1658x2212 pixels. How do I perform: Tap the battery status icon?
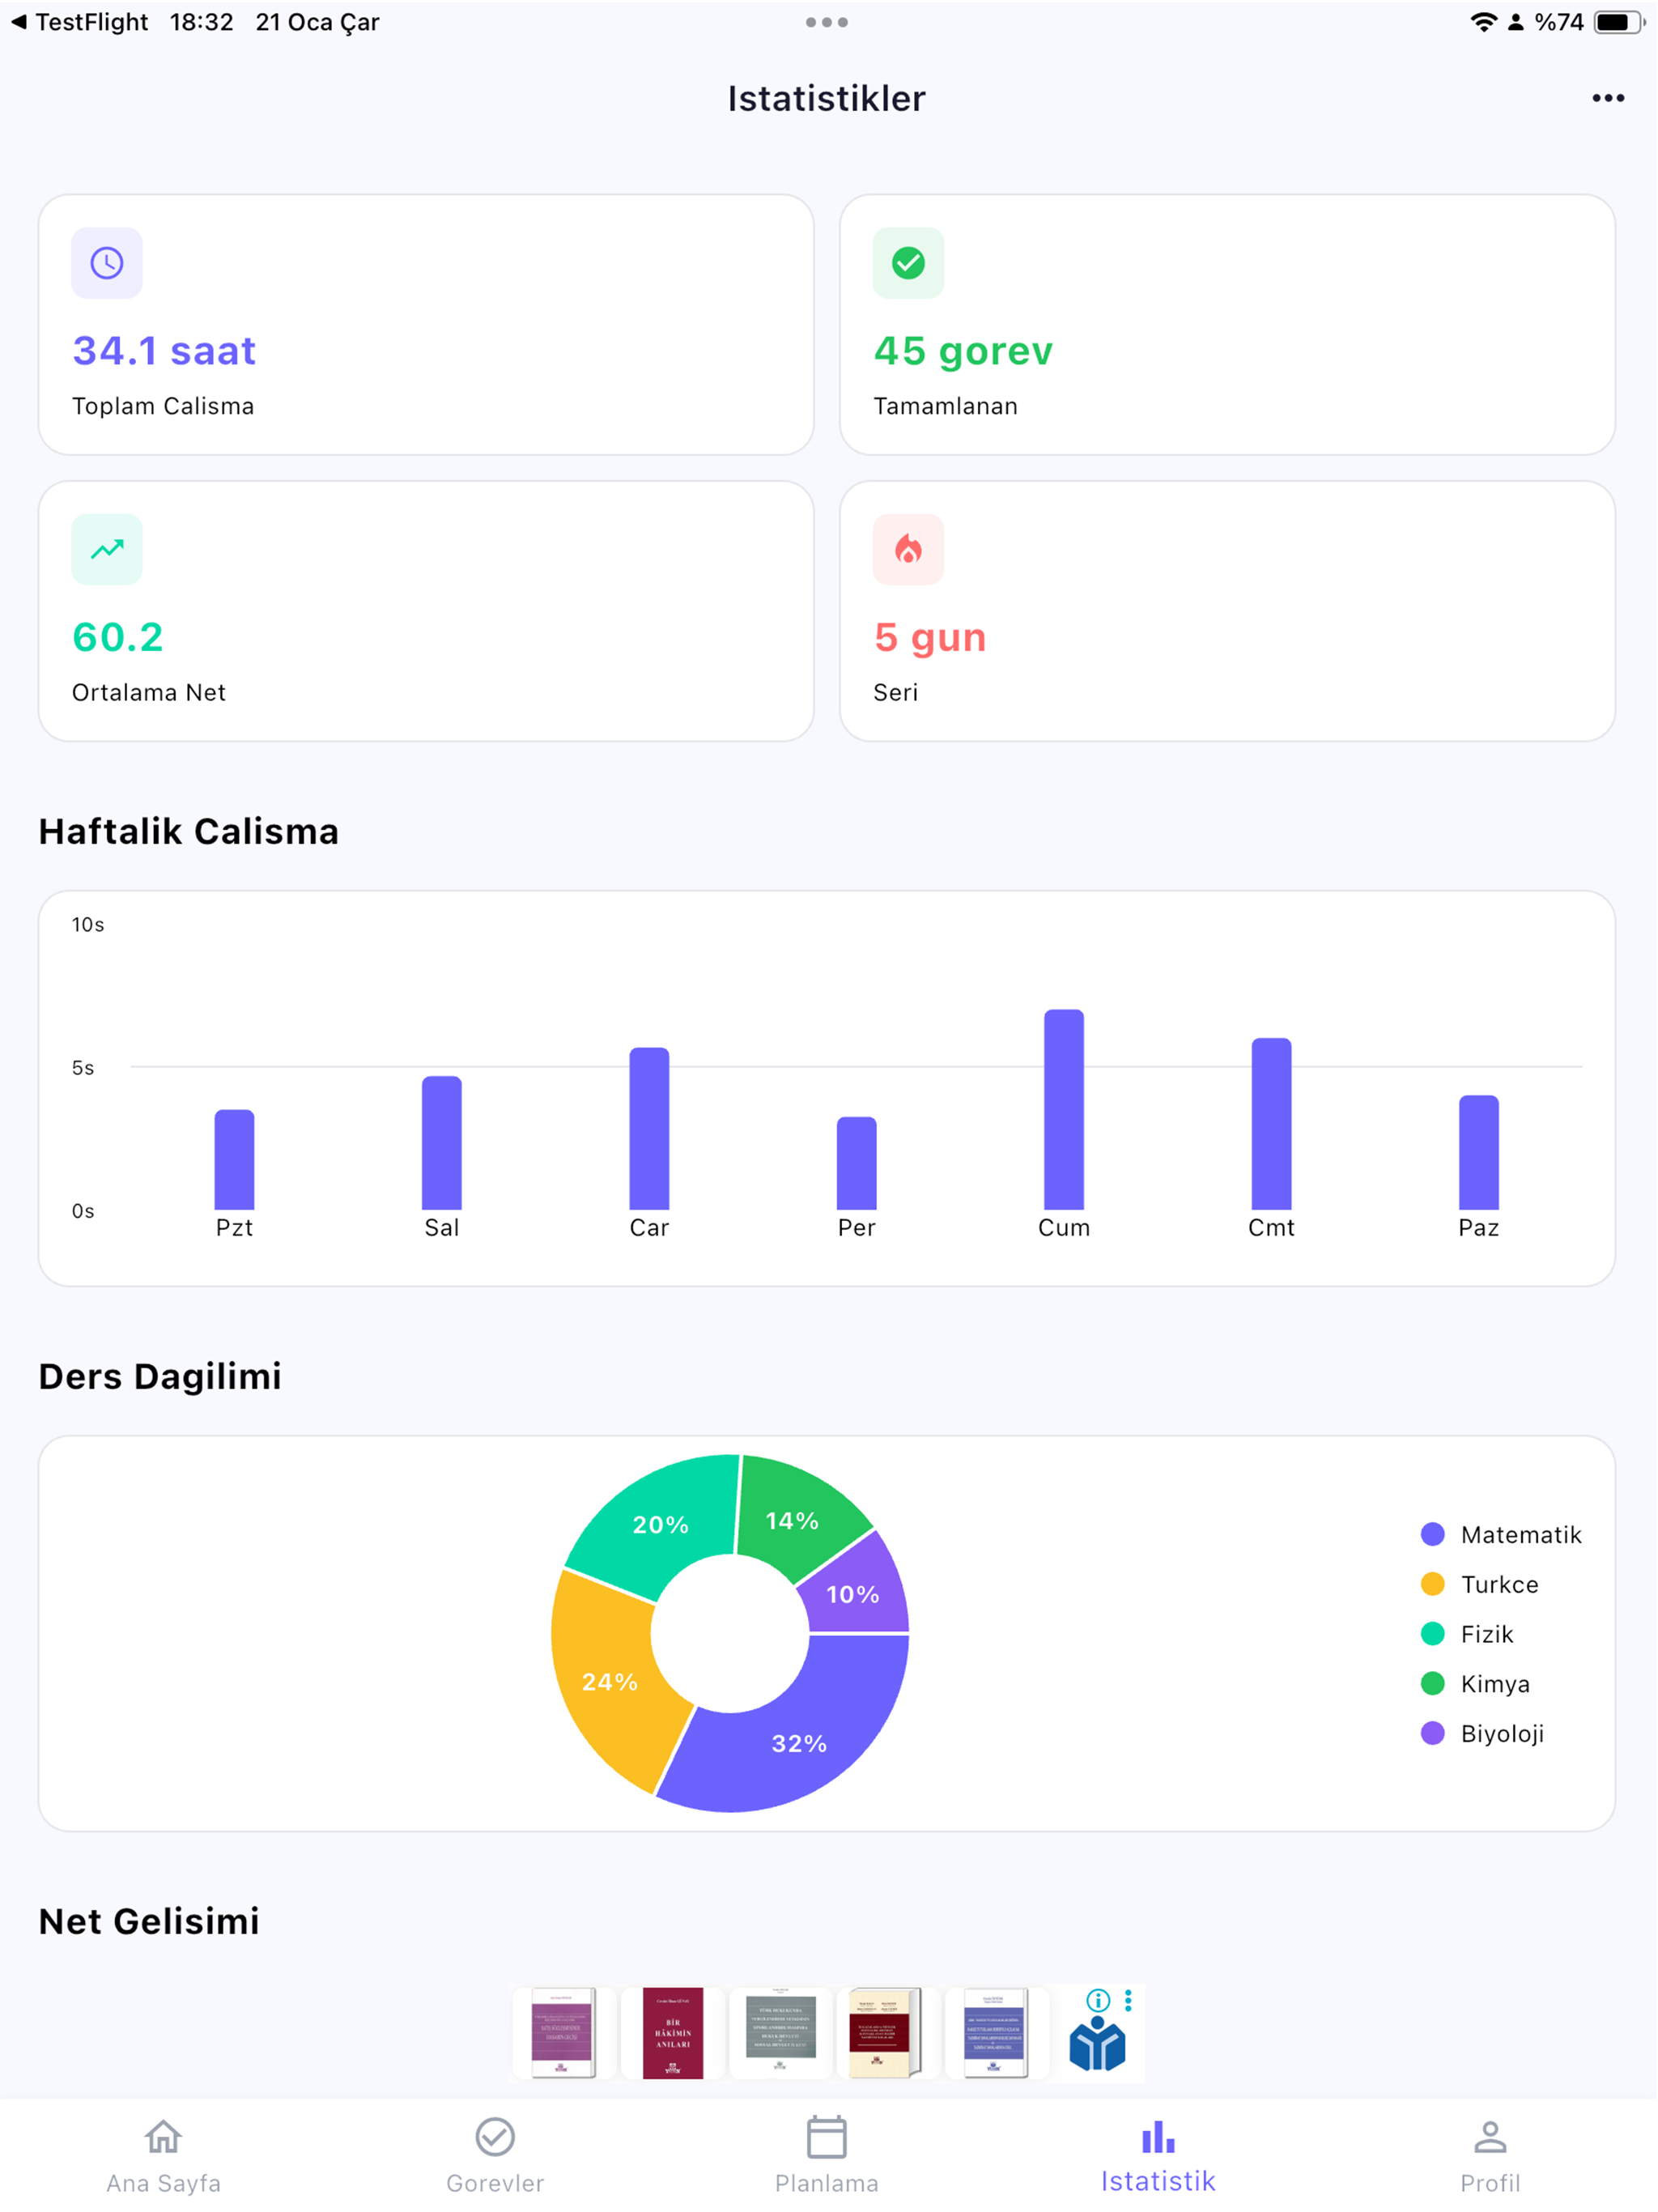tap(1619, 22)
